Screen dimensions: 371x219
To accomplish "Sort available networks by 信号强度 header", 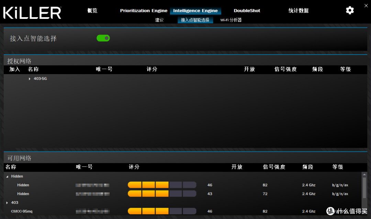I will pyautogui.click(x=274, y=167).
